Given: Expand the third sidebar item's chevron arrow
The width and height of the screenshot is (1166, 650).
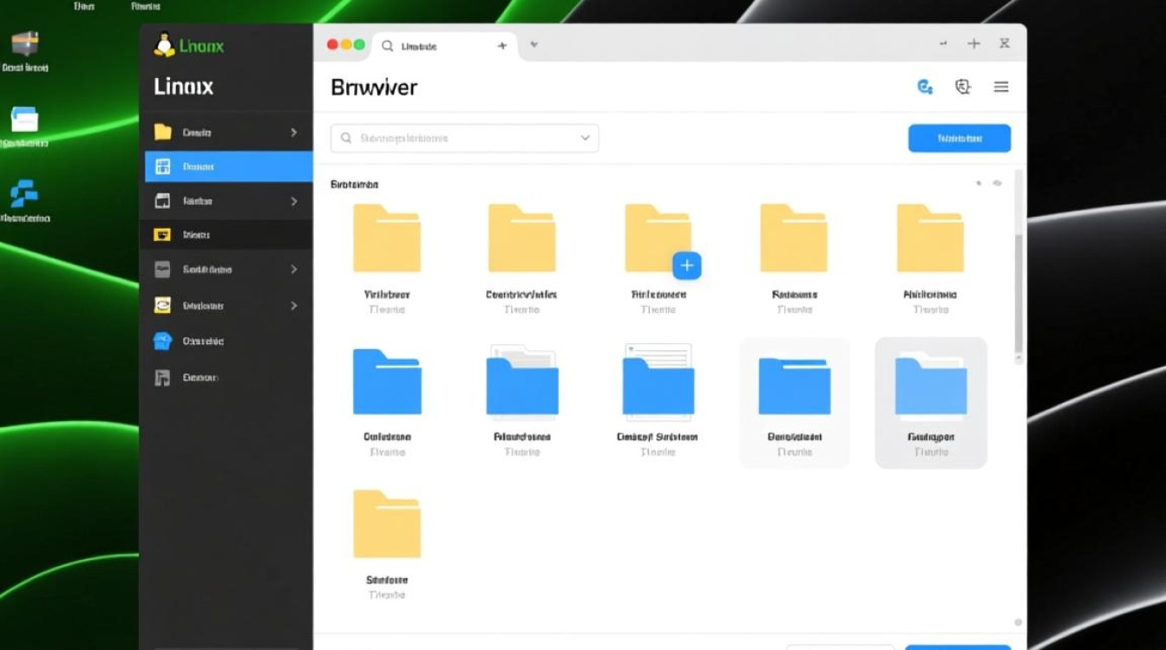Looking at the screenshot, I should pos(293,201).
